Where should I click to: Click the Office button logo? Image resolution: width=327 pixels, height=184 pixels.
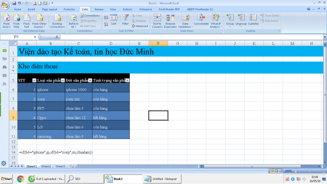(x=5, y=5)
